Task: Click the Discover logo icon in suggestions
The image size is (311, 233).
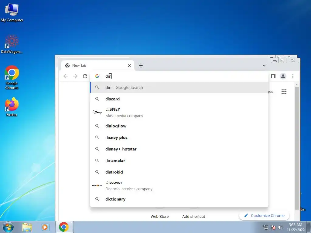Action: 97,186
